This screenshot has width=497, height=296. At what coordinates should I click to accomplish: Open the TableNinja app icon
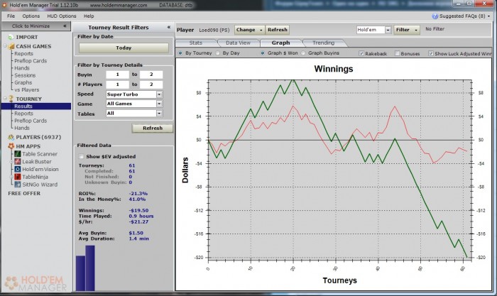(x=18, y=177)
